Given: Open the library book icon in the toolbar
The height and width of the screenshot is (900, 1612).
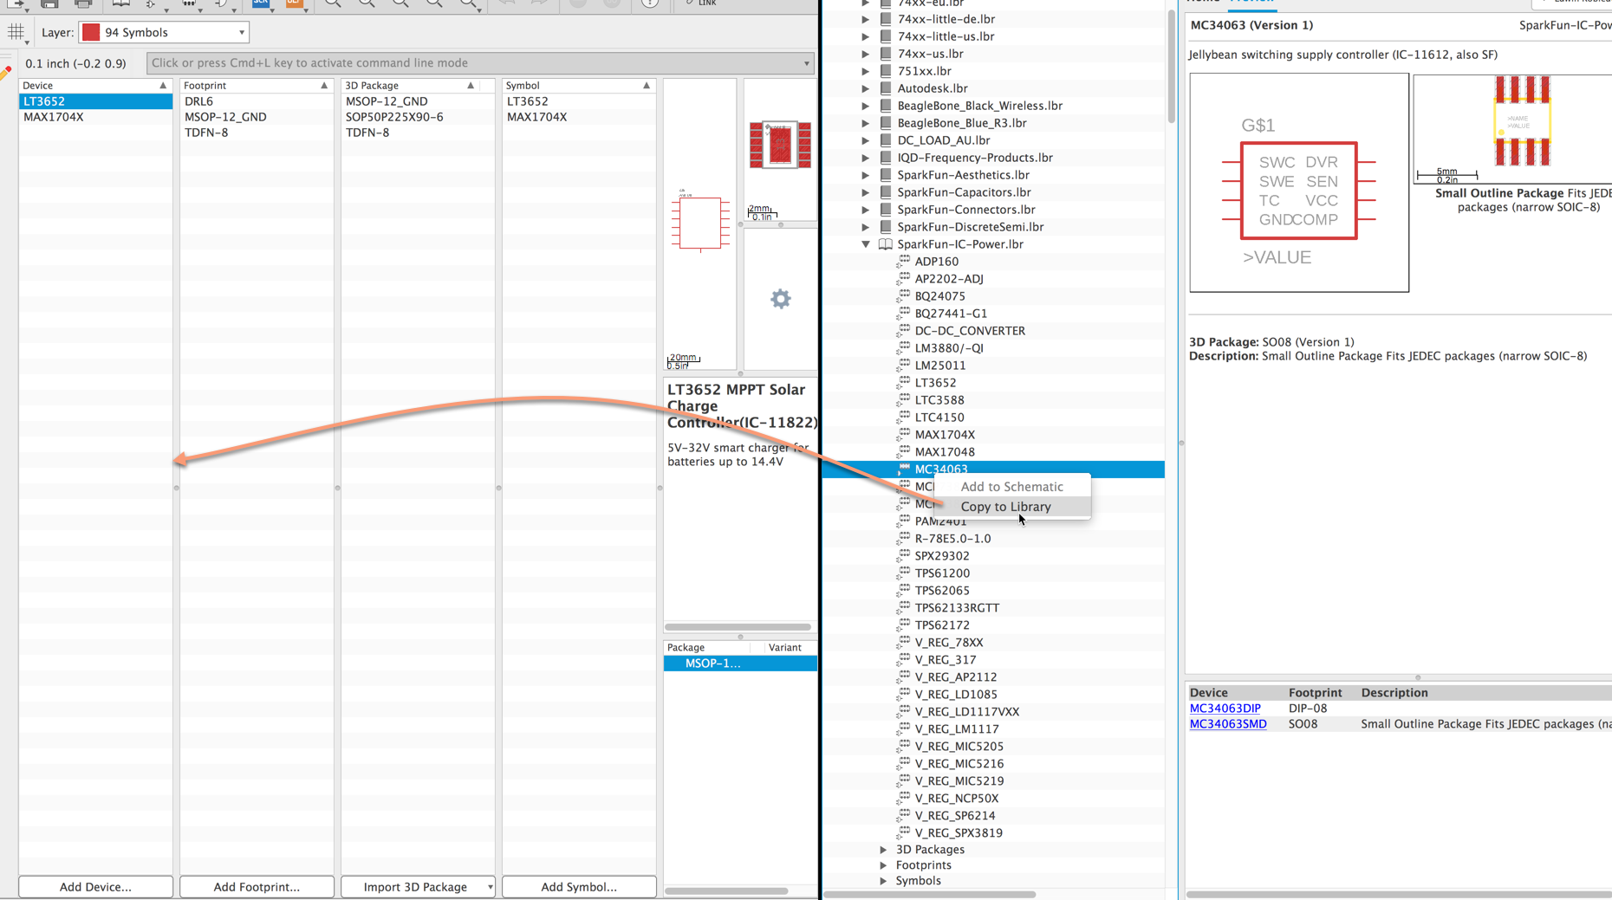Looking at the screenshot, I should point(120,3).
